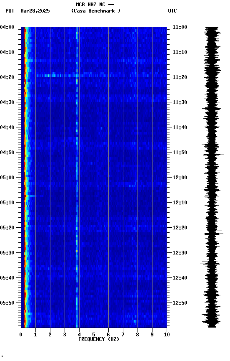The image size is (230, 361).
Task: Click the '2' frequency axis tick label
Action: click(x=50, y=335)
